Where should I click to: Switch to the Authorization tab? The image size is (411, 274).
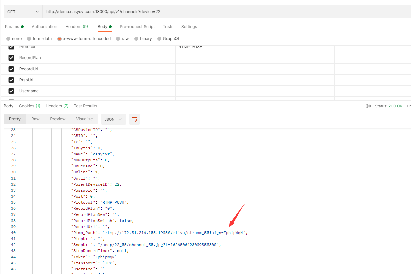point(44,27)
